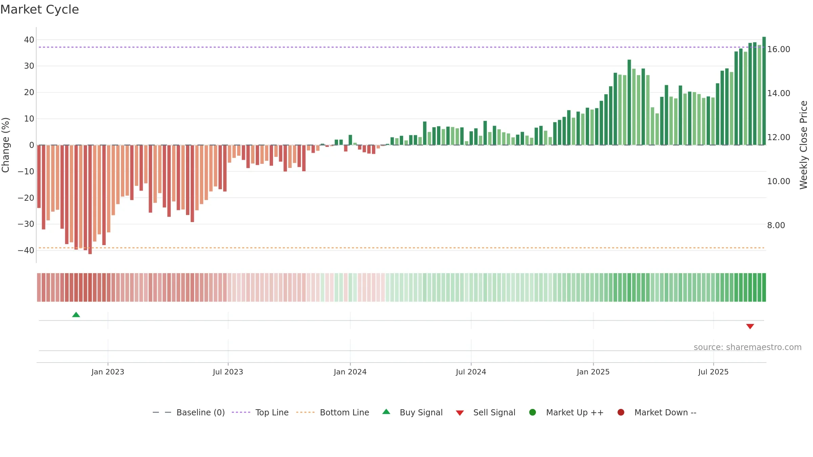Click the Jan 2024 axis label
Screen dimensions: 813x457
tap(350, 372)
